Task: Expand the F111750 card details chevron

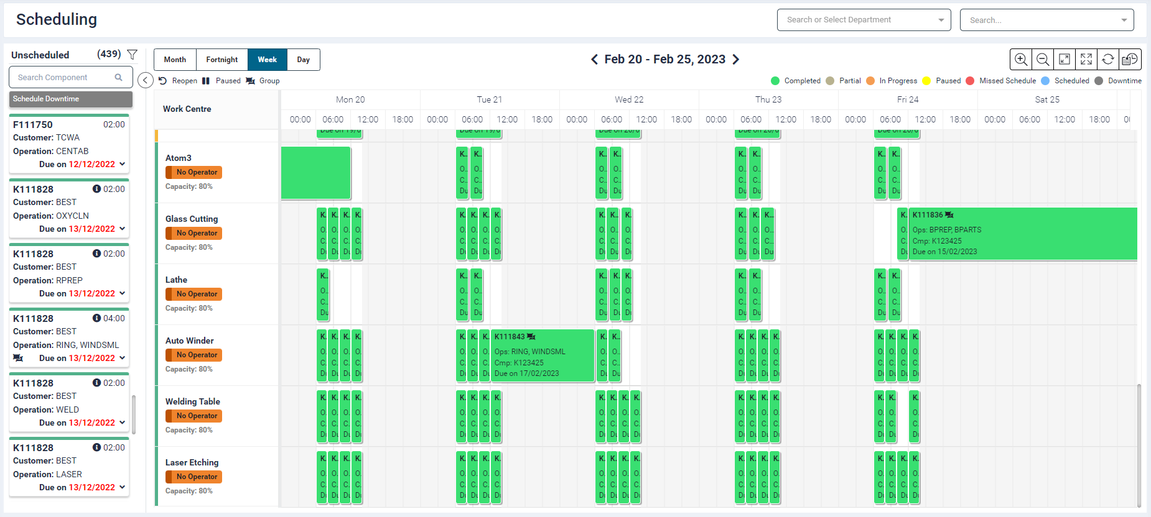Action: point(122,164)
